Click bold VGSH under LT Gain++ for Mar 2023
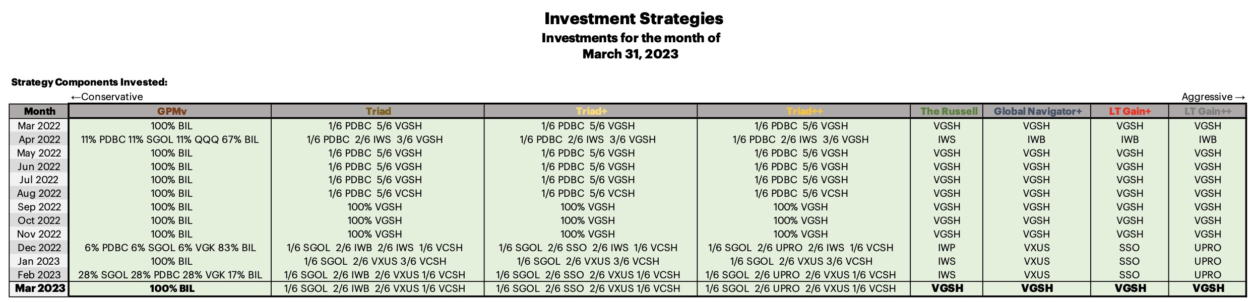The image size is (1252, 302). coord(1208,288)
